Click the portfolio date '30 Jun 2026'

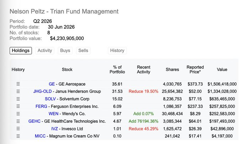(61, 27)
